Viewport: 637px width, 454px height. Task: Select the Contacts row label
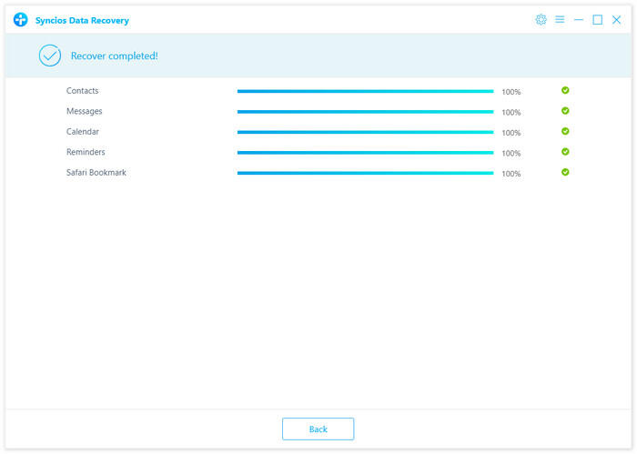point(83,91)
